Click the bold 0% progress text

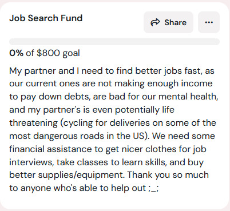coord(17,53)
